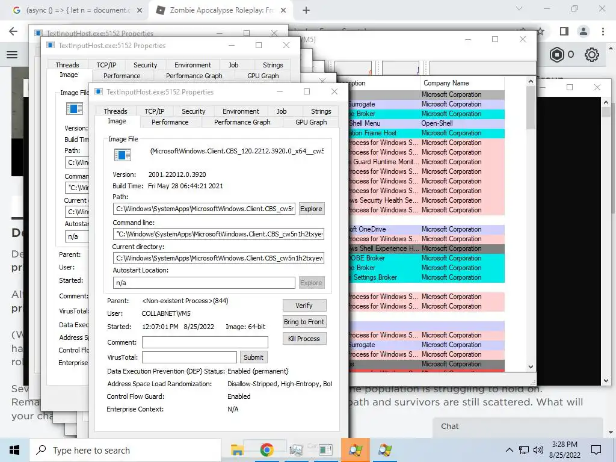Click process list scrollbar up arrow

[x=531, y=82]
